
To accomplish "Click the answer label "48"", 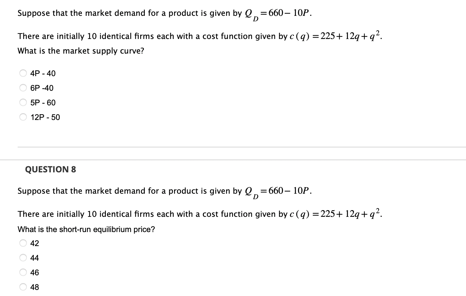I will coord(34,287).
